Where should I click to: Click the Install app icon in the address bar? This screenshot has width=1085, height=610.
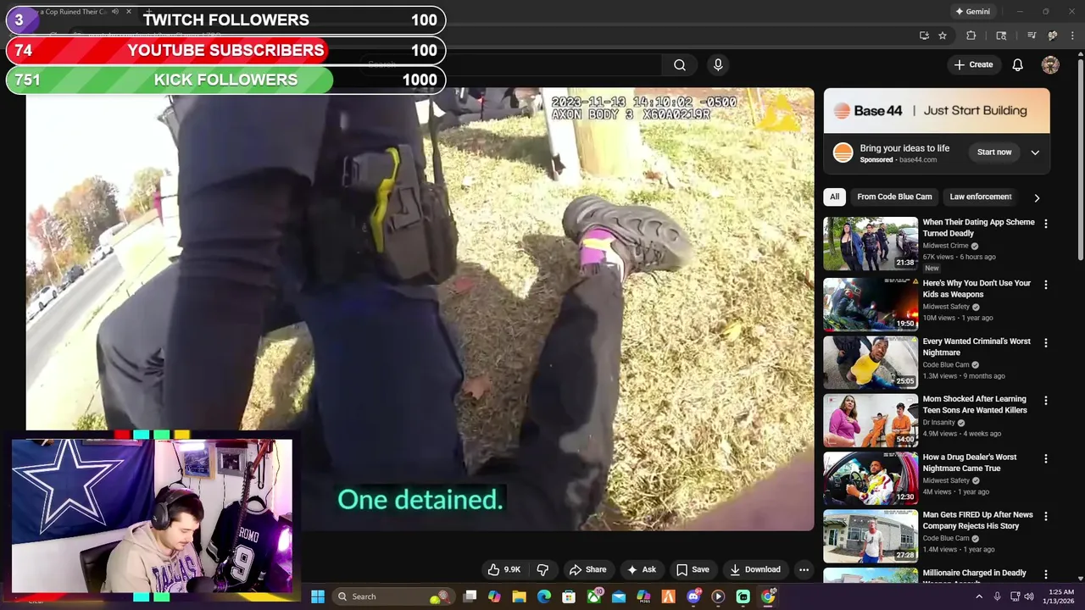(924, 36)
